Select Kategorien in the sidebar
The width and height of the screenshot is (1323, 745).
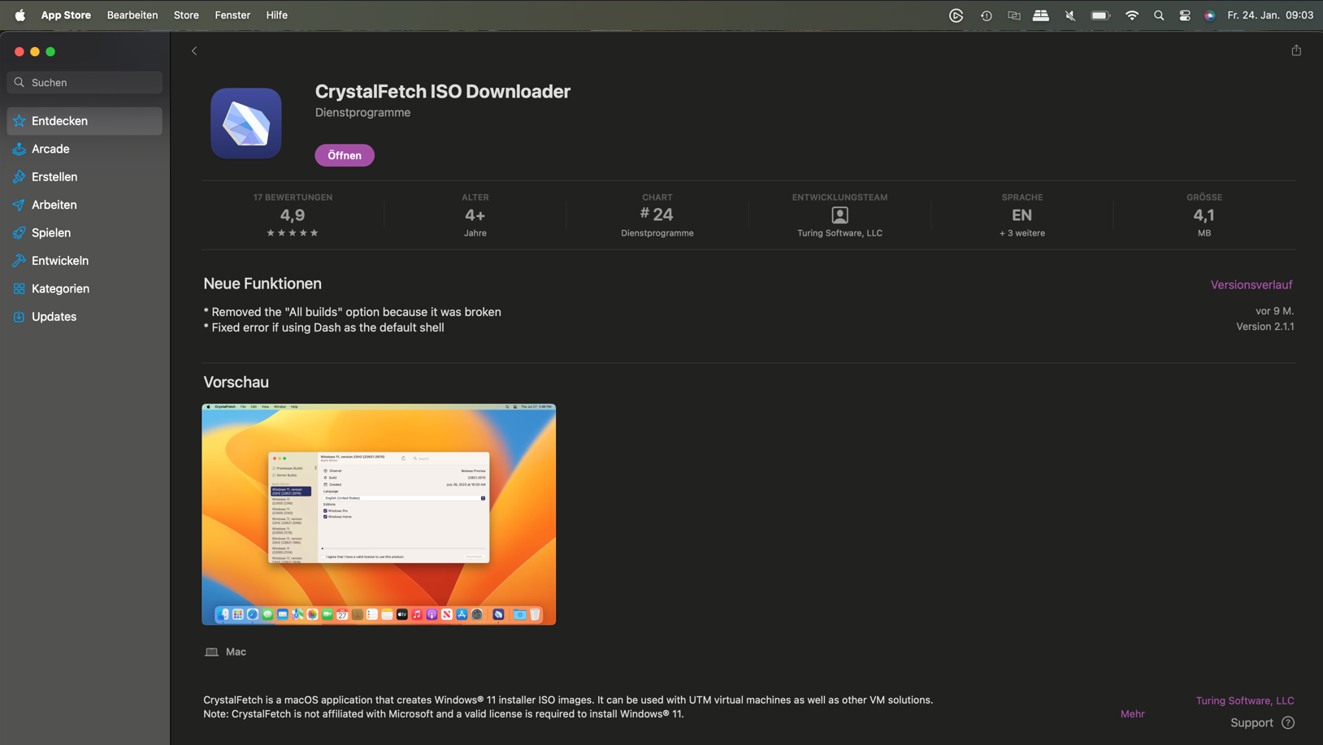point(85,288)
